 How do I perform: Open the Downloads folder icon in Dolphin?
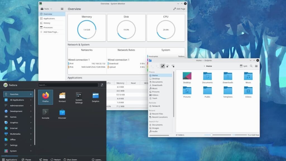[228, 78]
